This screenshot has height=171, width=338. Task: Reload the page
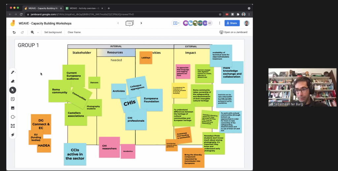(21, 14)
